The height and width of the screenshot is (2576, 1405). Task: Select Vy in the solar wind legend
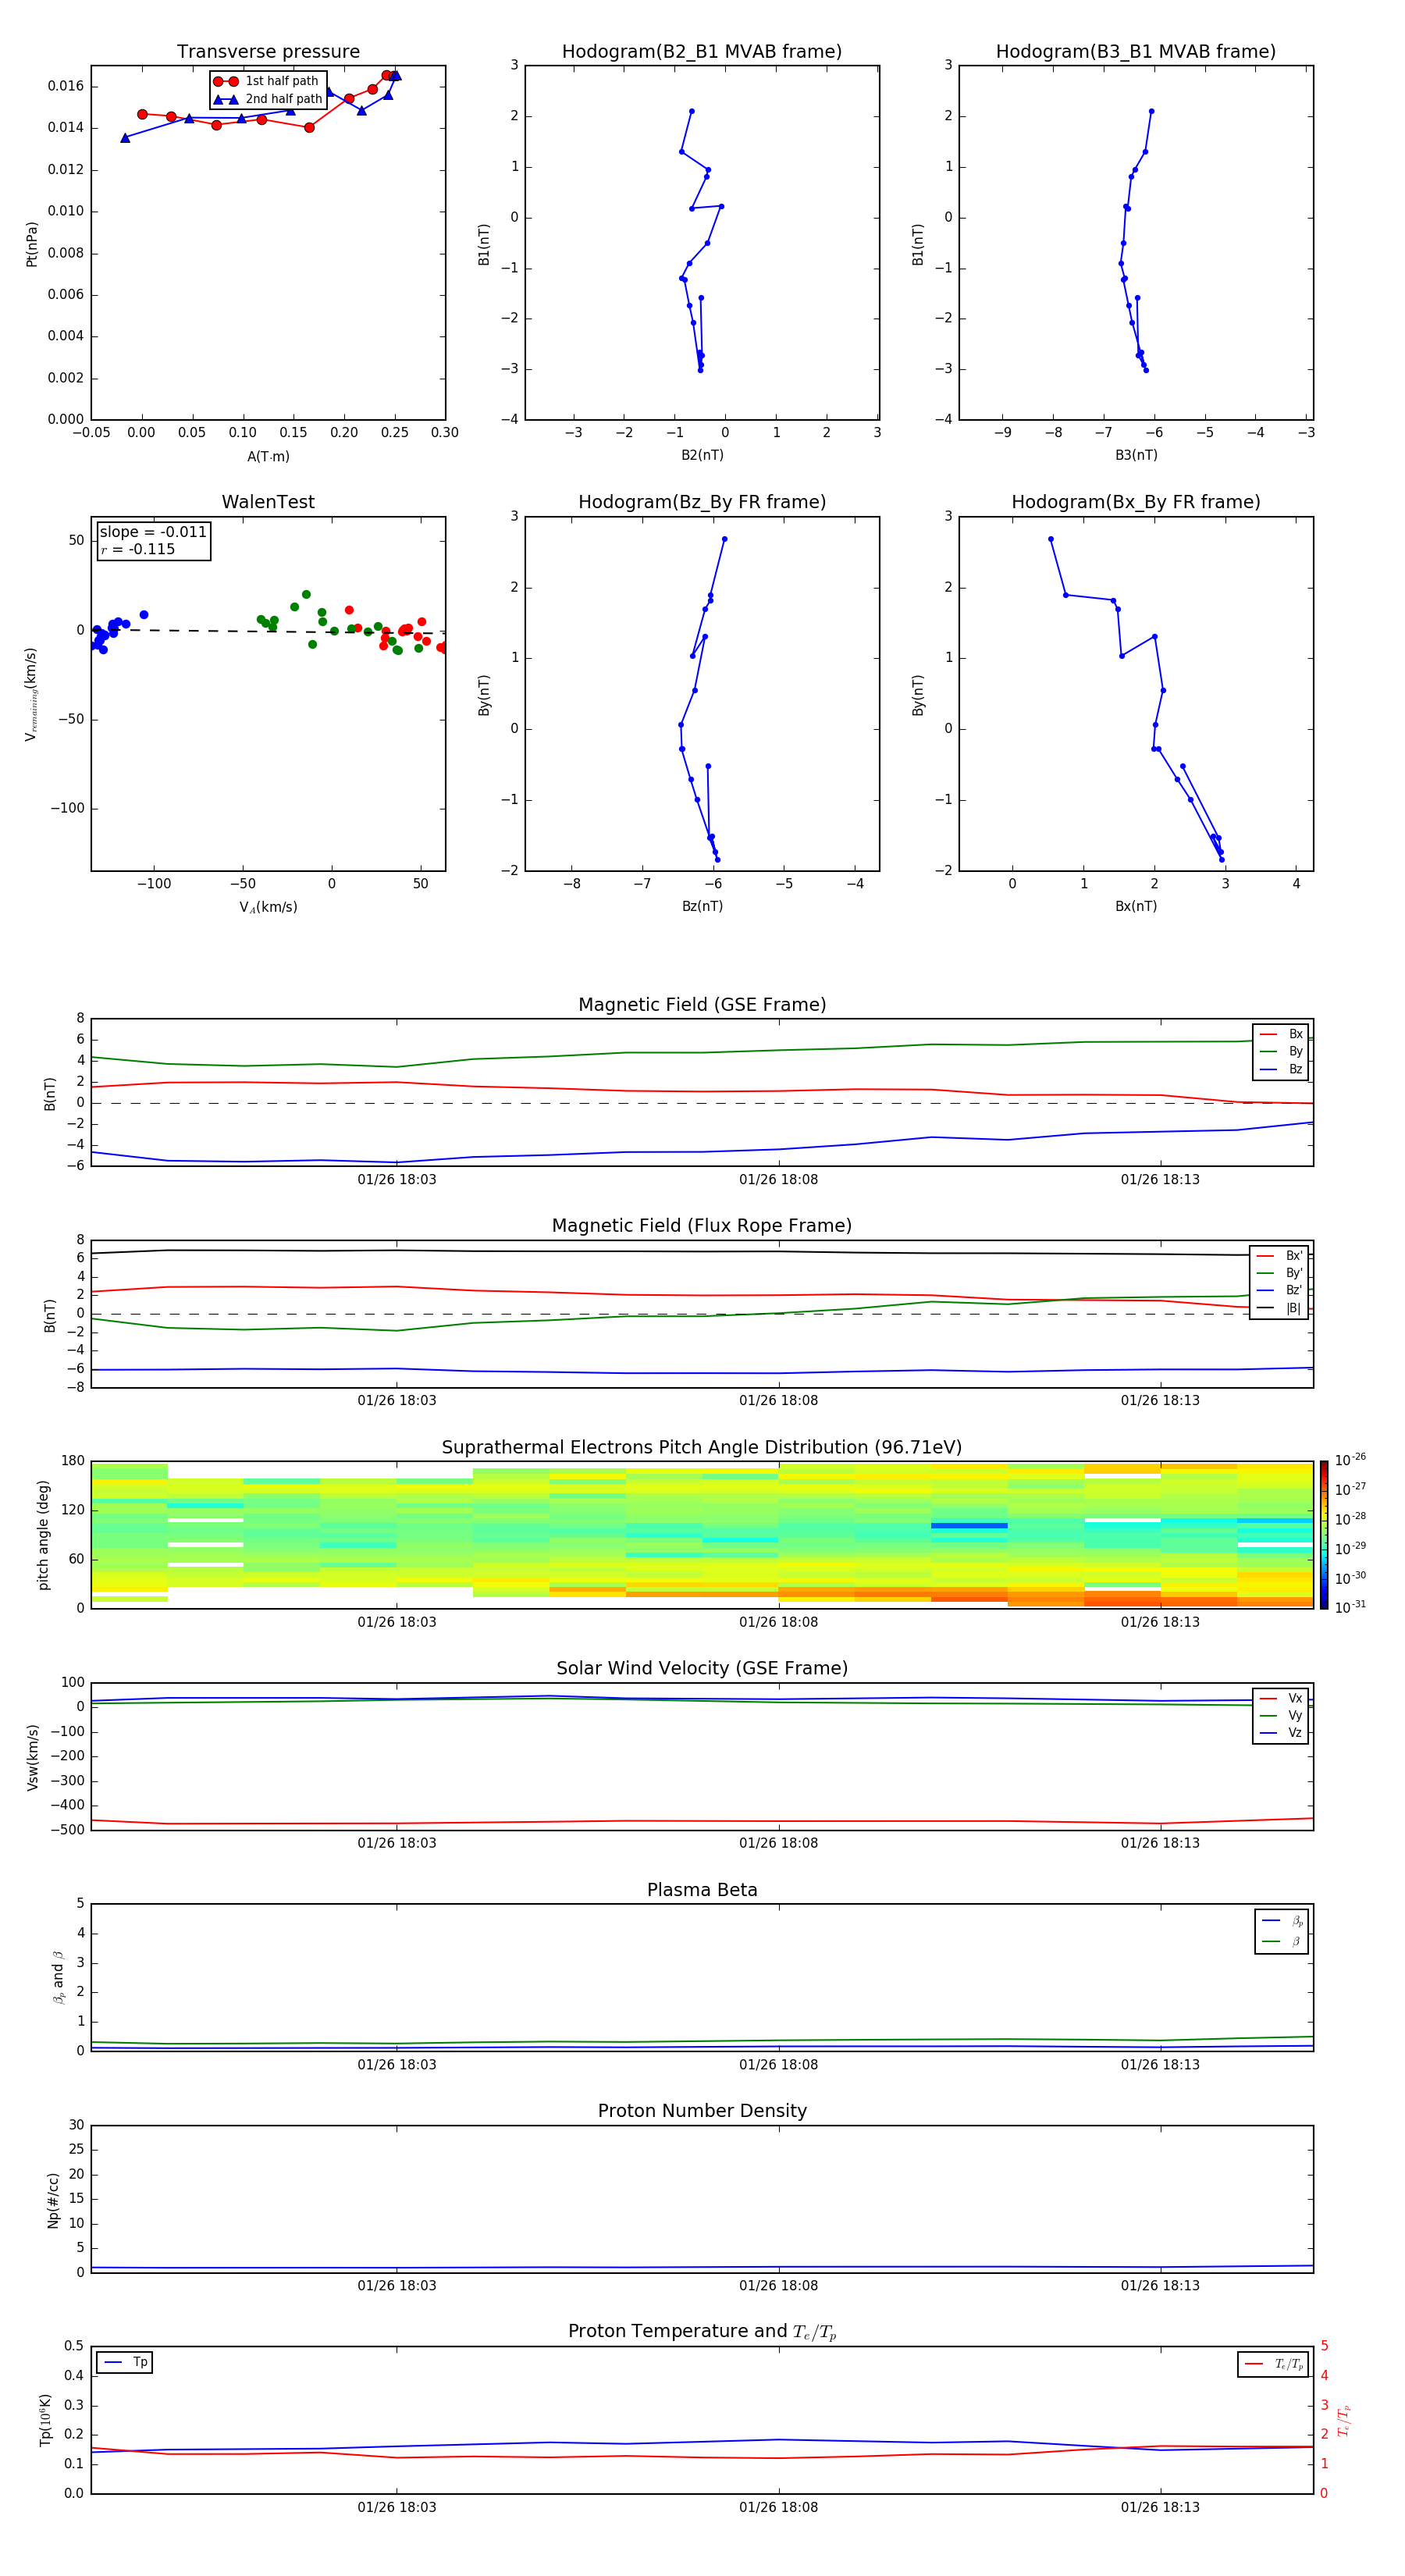pyautogui.click(x=1281, y=1716)
